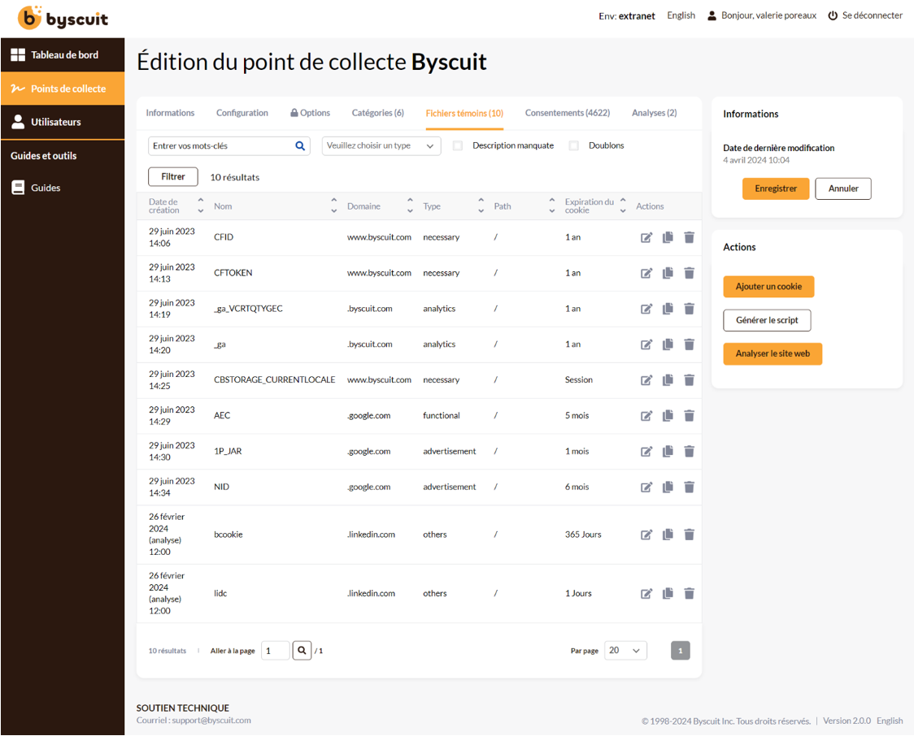Go to Tableau de bord
Viewport: 914px width, 736px height.
pos(63,54)
